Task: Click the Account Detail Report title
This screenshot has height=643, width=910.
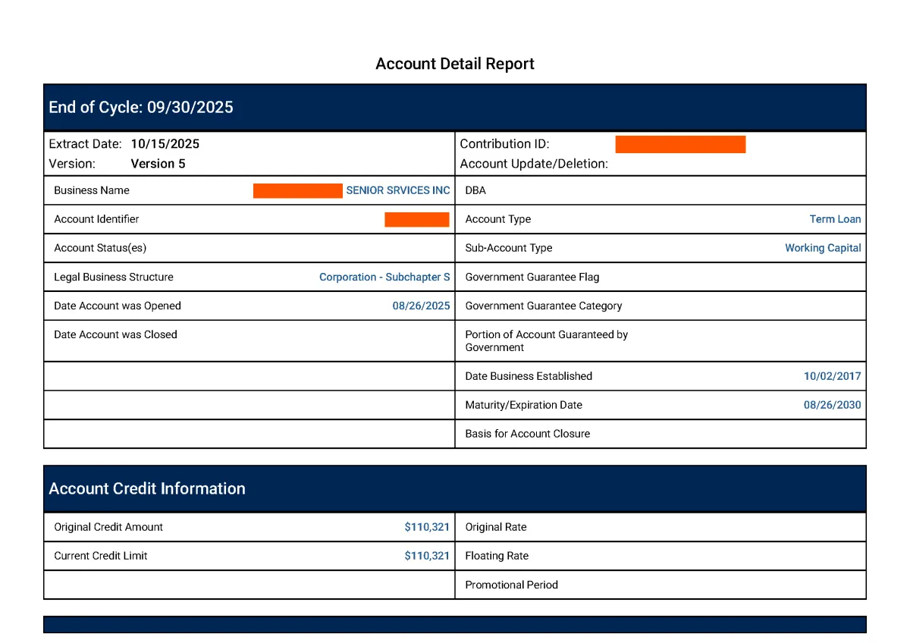Action: tap(454, 64)
